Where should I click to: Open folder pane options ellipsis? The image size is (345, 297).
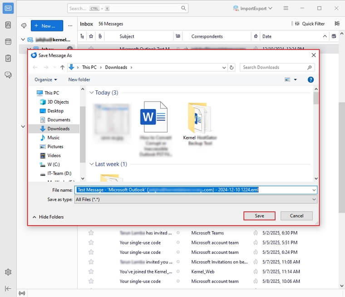(70, 26)
